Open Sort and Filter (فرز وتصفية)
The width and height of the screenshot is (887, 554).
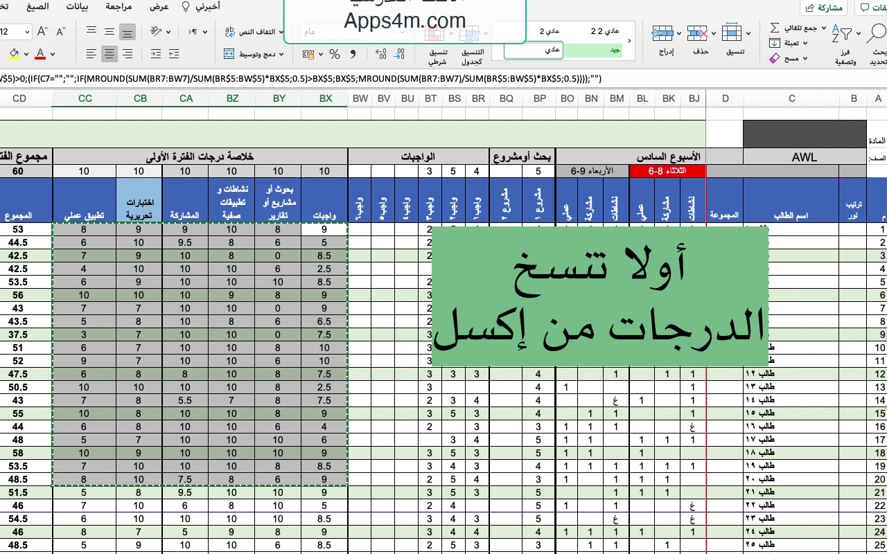844,44
